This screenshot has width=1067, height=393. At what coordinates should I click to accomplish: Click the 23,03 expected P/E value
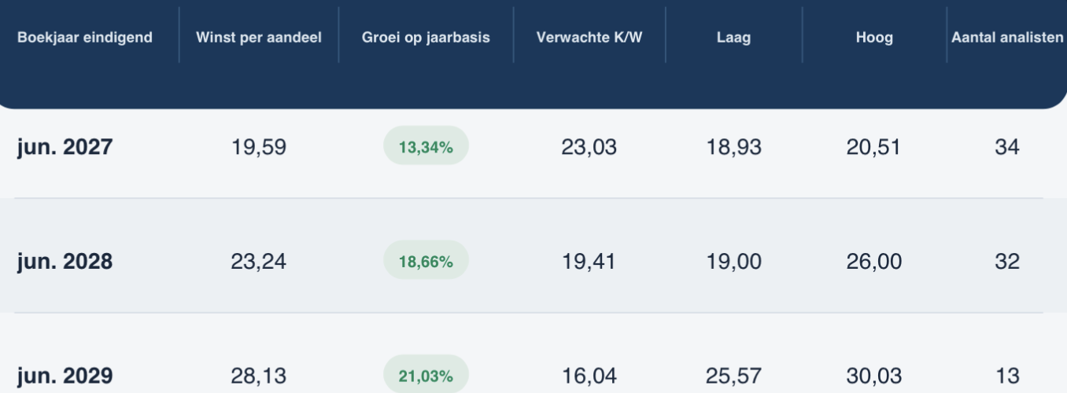(x=589, y=147)
